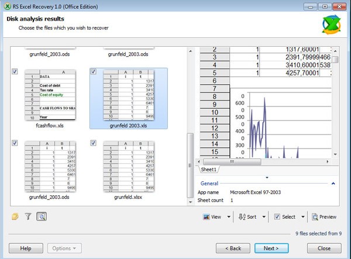Click the Help button
Image resolution: width=351 pixels, height=259 pixels.
click(x=26, y=248)
